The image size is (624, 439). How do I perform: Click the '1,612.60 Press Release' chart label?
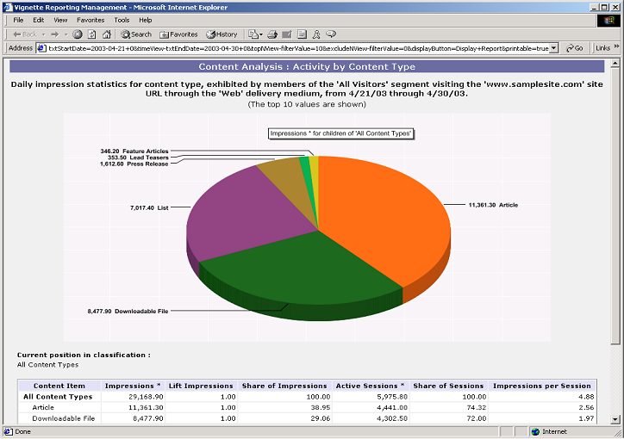coord(134,164)
